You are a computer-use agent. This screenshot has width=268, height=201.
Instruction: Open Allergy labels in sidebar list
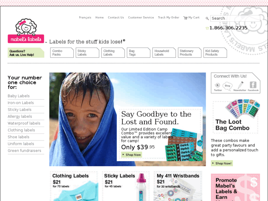[20, 116]
